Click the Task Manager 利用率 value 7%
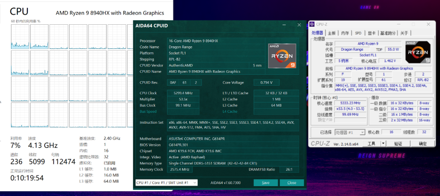 coord(15,145)
